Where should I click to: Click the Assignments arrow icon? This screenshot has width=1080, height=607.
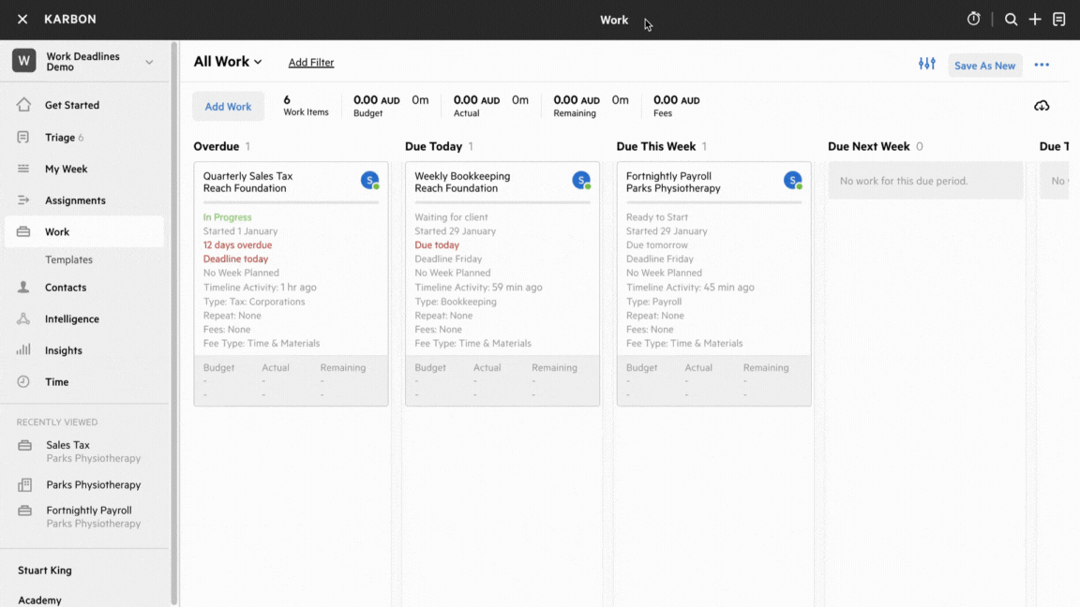pos(23,200)
